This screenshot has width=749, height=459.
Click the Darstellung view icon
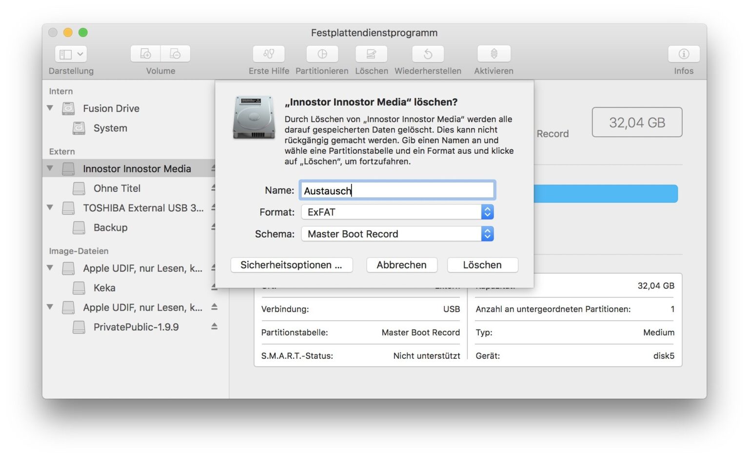(65, 54)
